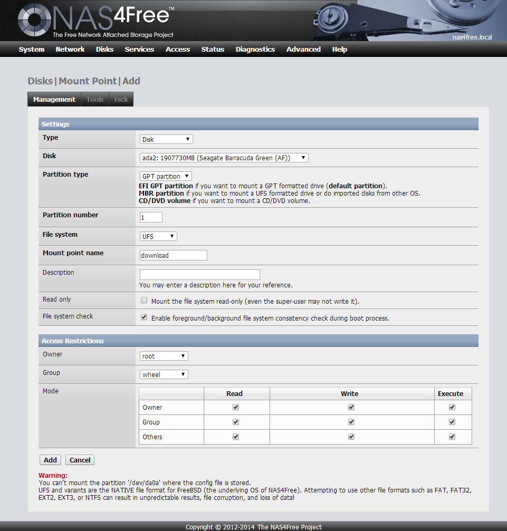Image resolution: width=507 pixels, height=531 pixels.
Task: Click the NAS4Free logo
Action: [x=96, y=20]
